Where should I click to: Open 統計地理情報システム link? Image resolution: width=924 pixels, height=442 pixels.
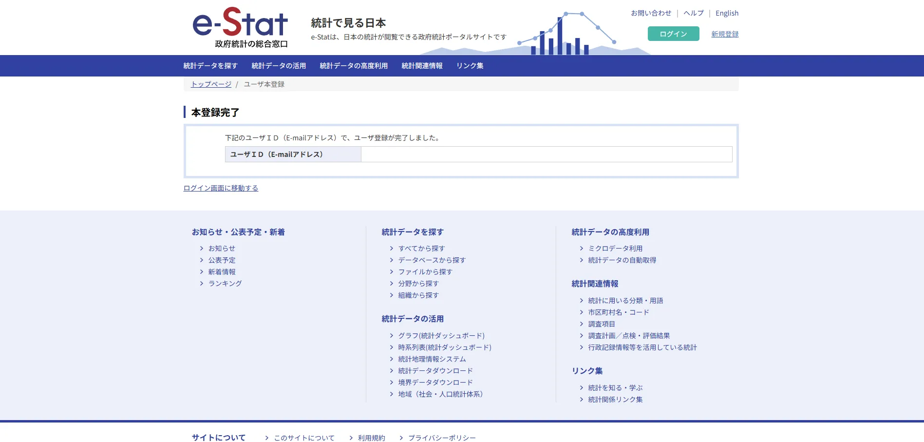(432, 359)
